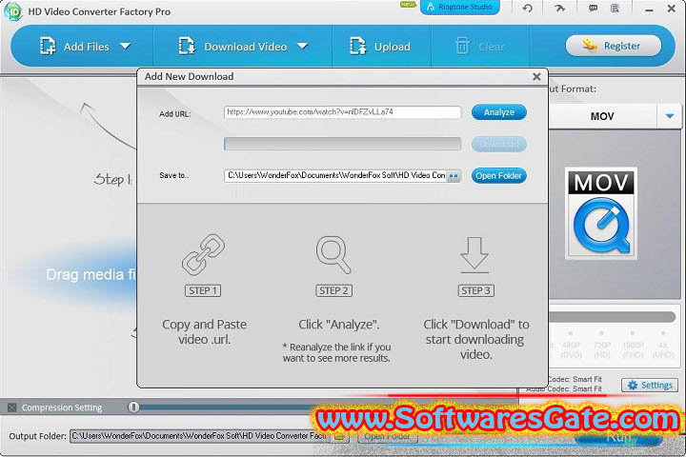Expand the Add Files dropdown arrow
The height and width of the screenshot is (457, 686).
point(126,46)
